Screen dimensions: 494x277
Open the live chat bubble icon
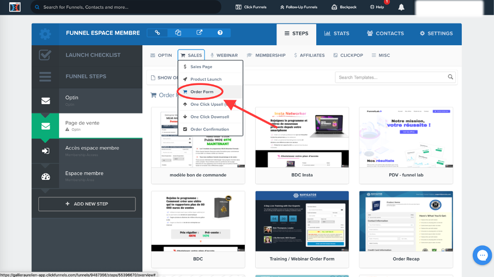tap(482, 255)
